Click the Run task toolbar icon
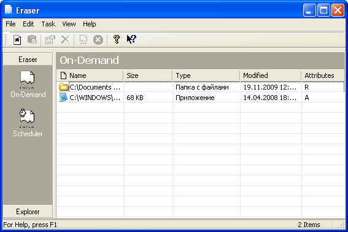This screenshot has width=348, height=232. (x=83, y=40)
